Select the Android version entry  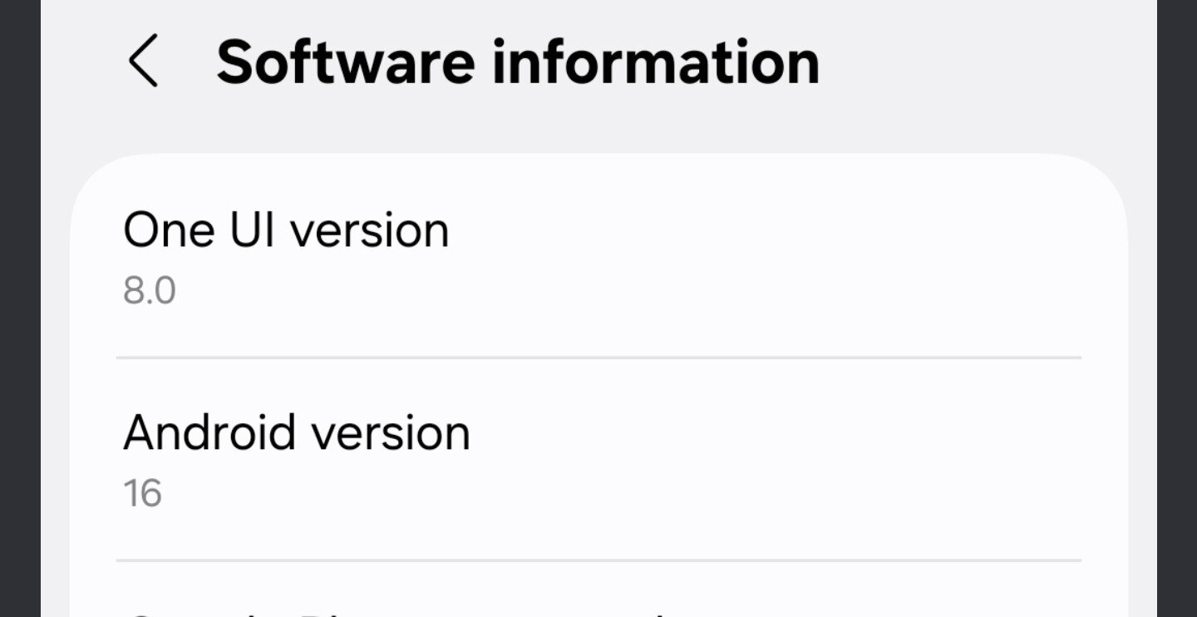[x=598, y=460]
